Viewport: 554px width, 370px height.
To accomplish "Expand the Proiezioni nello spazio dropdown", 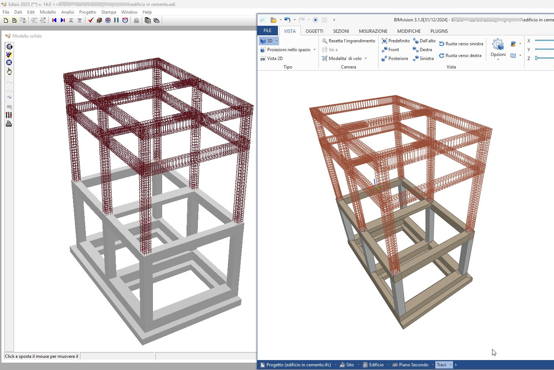I will (314, 50).
